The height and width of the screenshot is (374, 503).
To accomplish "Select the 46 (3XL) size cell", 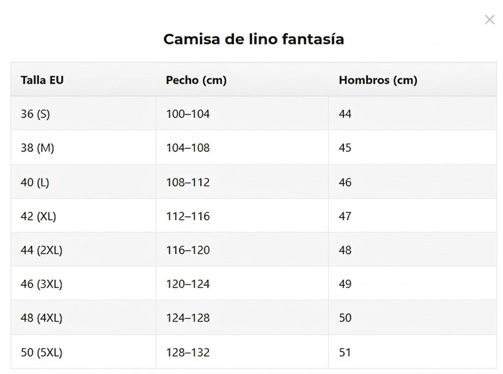I will point(41,284).
